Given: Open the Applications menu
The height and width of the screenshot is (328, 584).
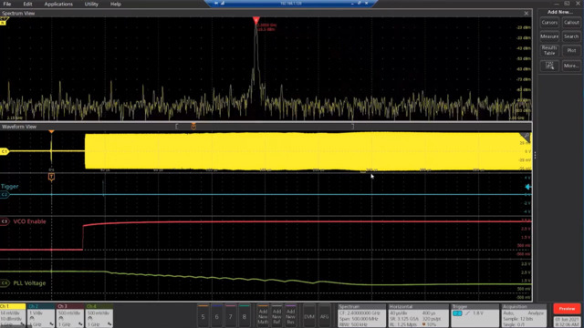Looking at the screenshot, I should pos(58,4).
